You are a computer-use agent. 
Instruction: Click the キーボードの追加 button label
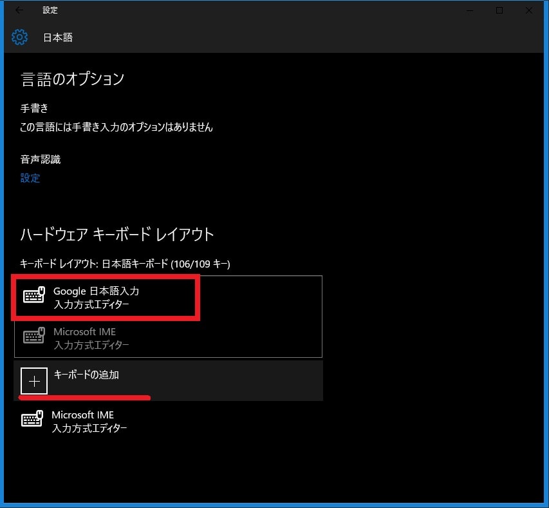pyautogui.click(x=86, y=375)
